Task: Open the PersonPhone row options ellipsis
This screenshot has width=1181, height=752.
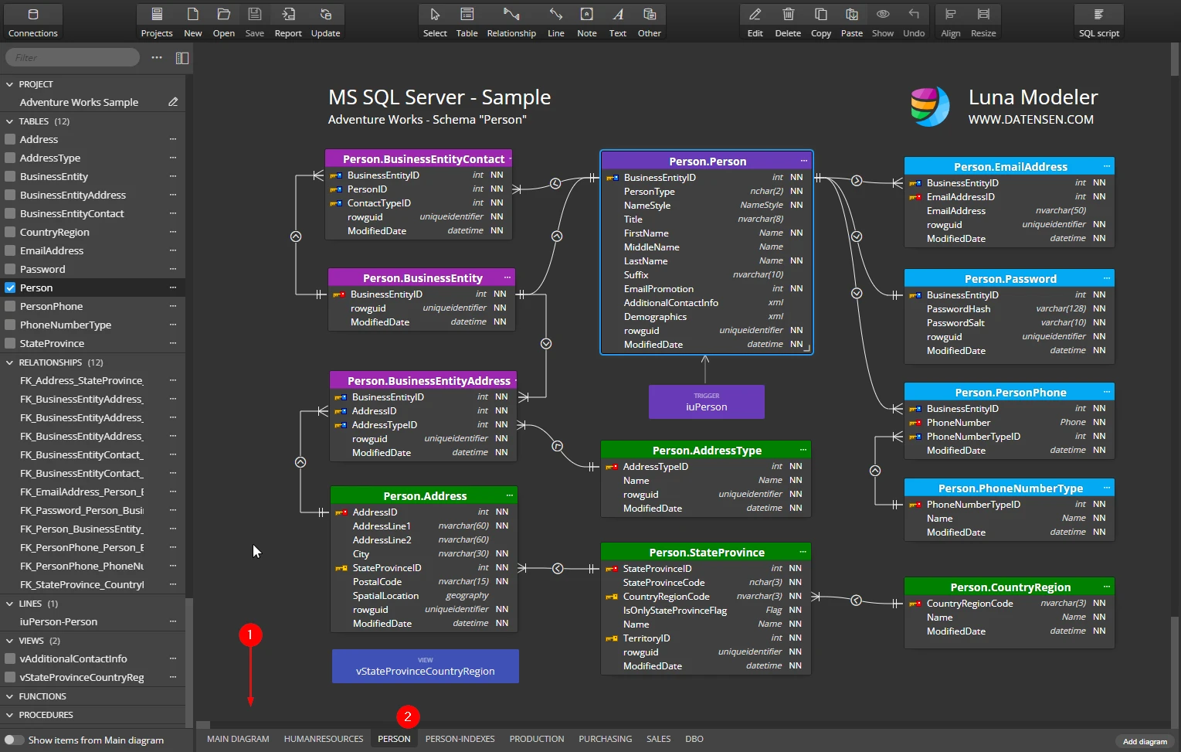Action: pos(173,307)
